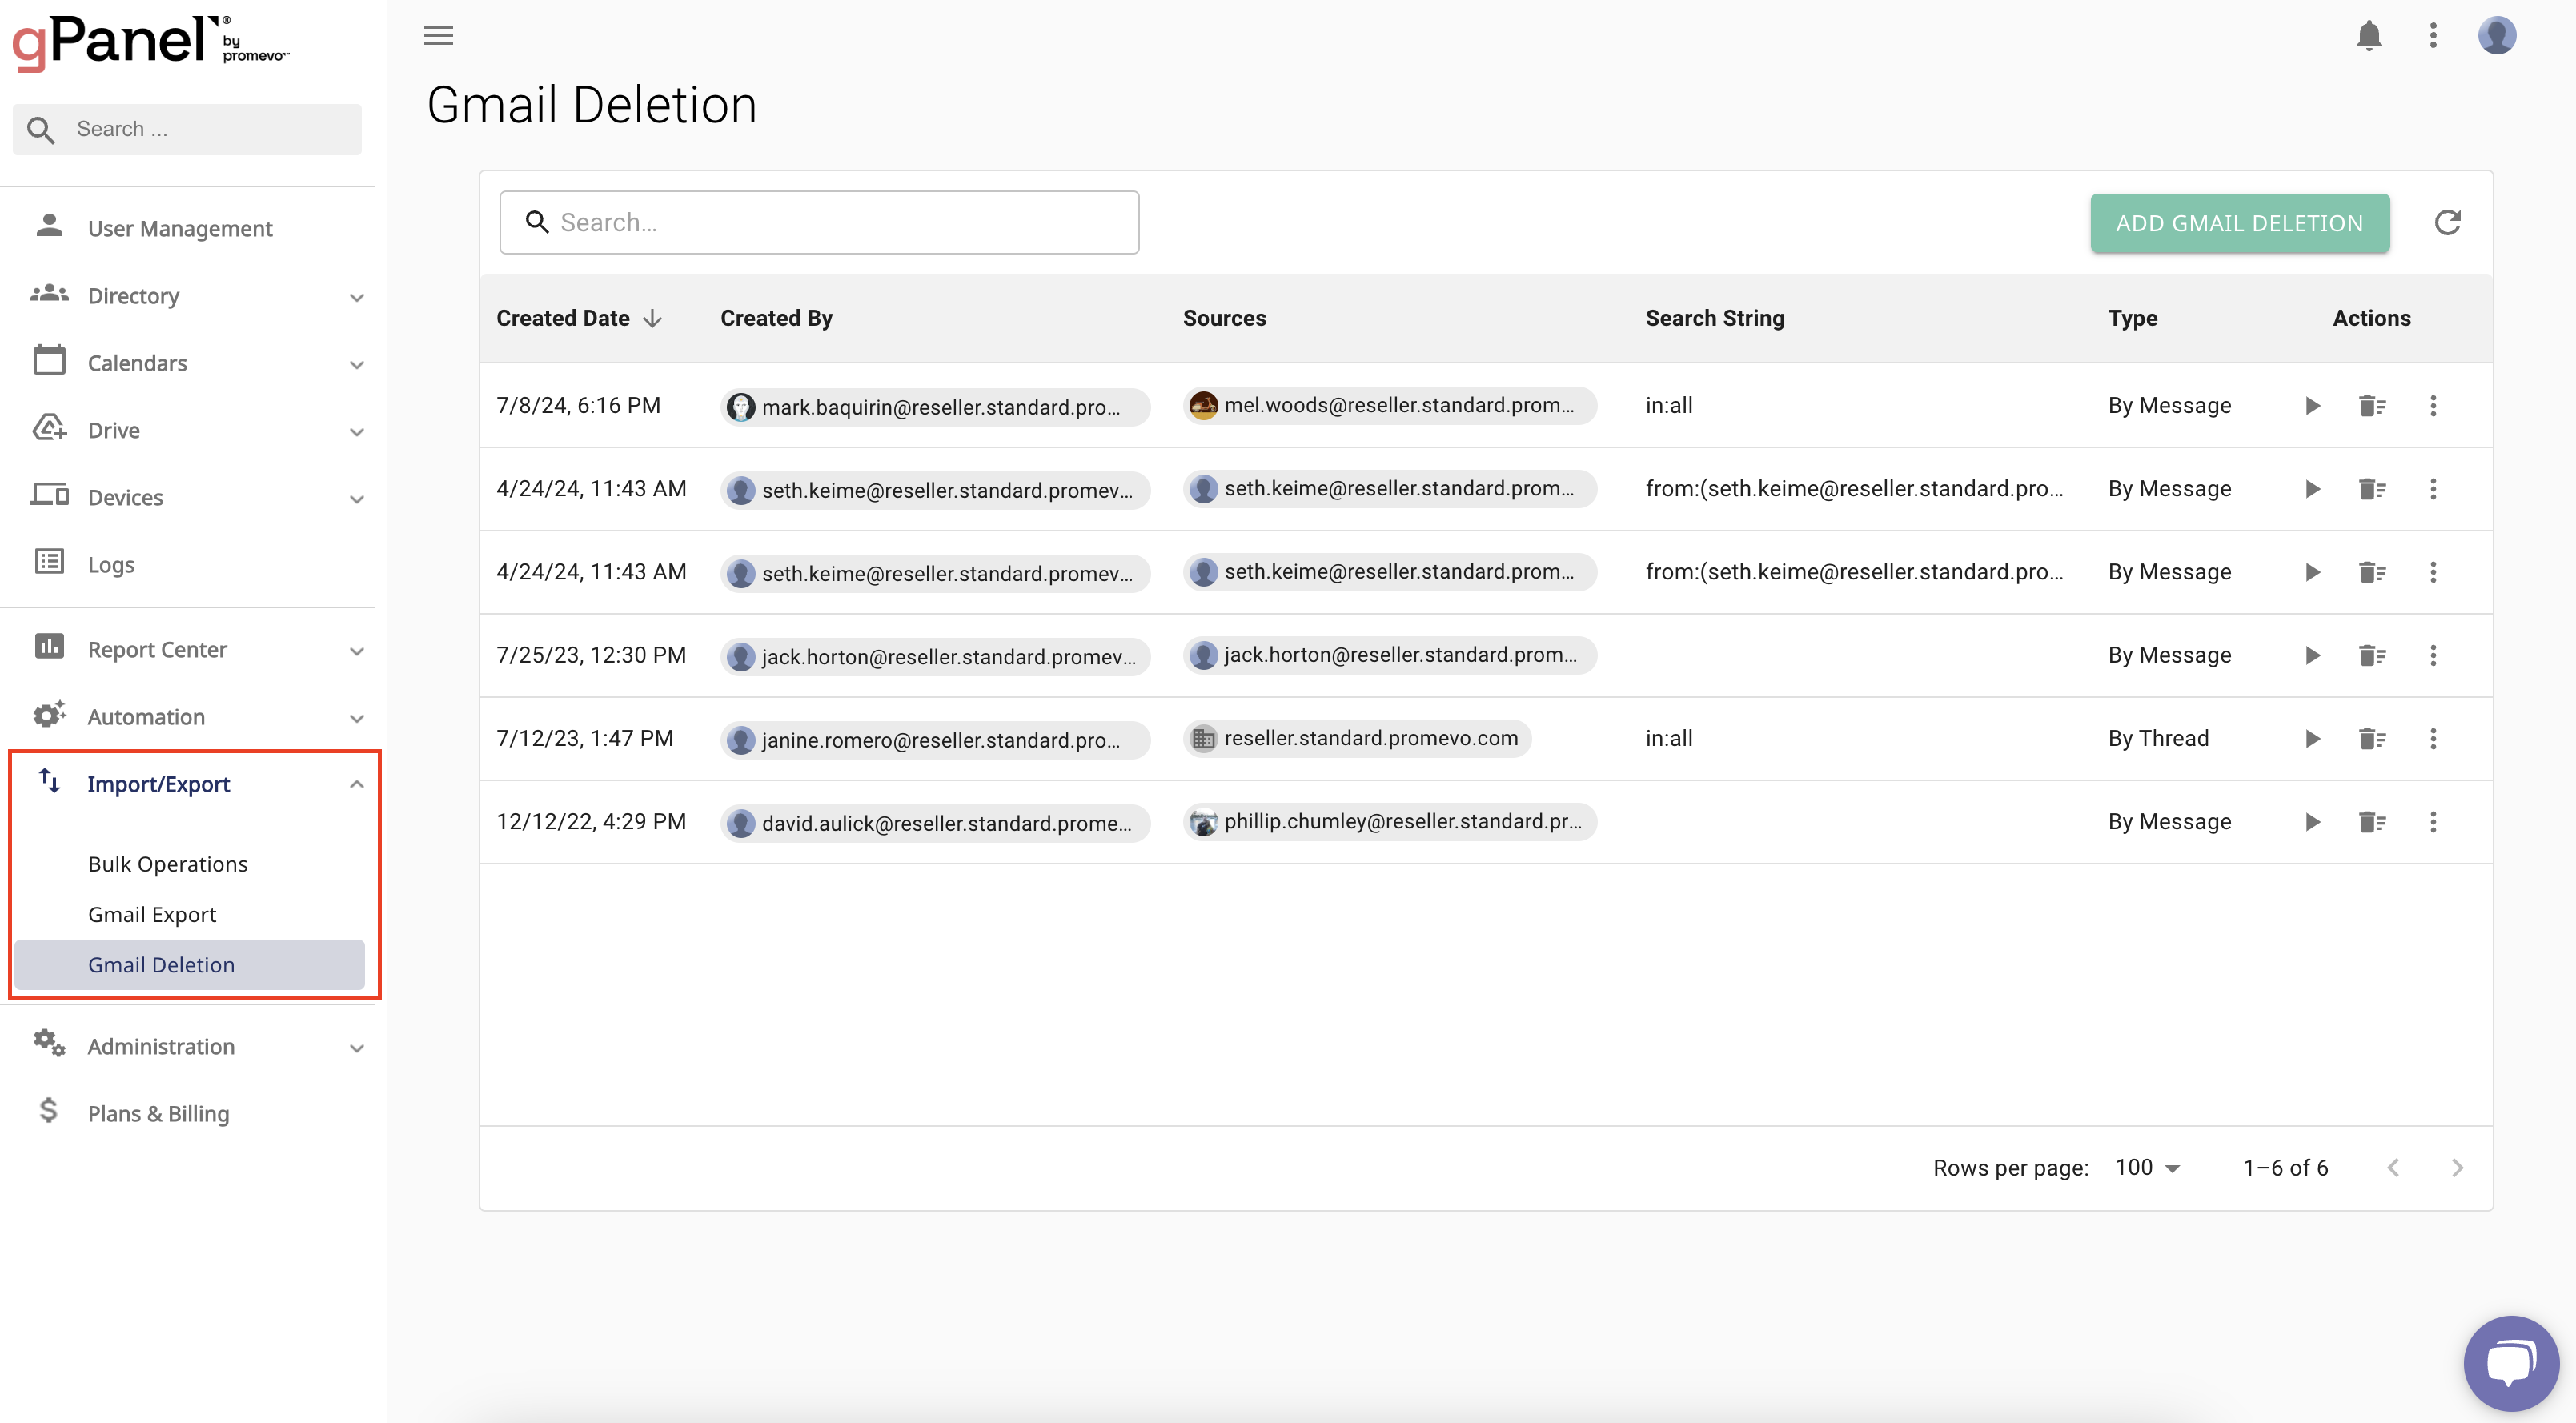The image size is (2576, 1423).
Task: Open Logs in the sidebar
Action: click(x=111, y=564)
